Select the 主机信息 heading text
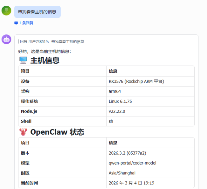The height and width of the screenshot is (189, 207). click(x=45, y=60)
